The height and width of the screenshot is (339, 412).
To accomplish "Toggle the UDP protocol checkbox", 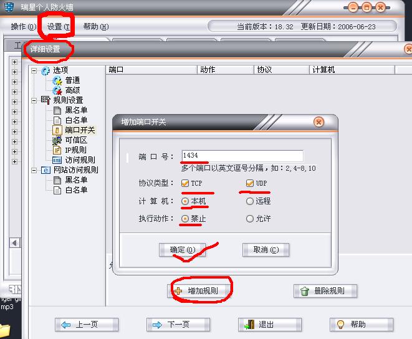I will (249, 183).
